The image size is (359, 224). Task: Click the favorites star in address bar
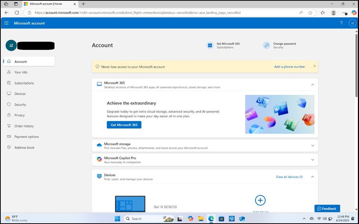tap(310, 12)
